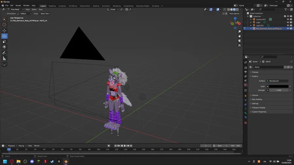Toggle visibility of Light object
This screenshot has width=294, height=165.
[288, 22]
